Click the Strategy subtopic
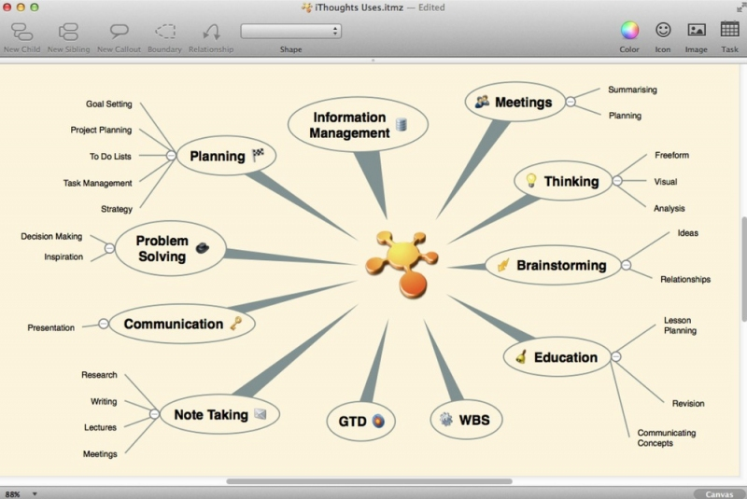The width and height of the screenshot is (747, 499). pyautogui.click(x=117, y=209)
